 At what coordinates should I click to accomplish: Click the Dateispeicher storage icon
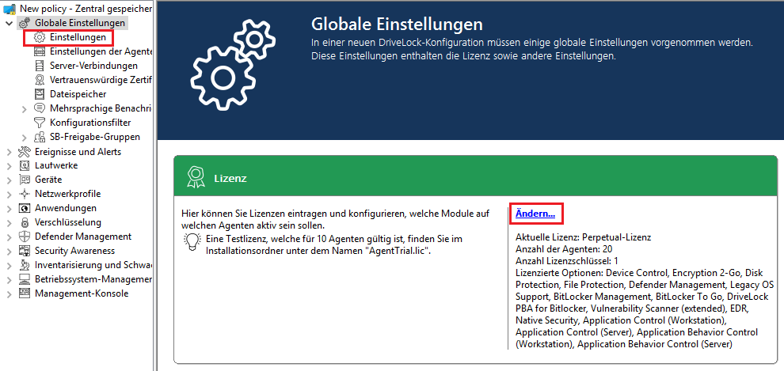point(40,94)
